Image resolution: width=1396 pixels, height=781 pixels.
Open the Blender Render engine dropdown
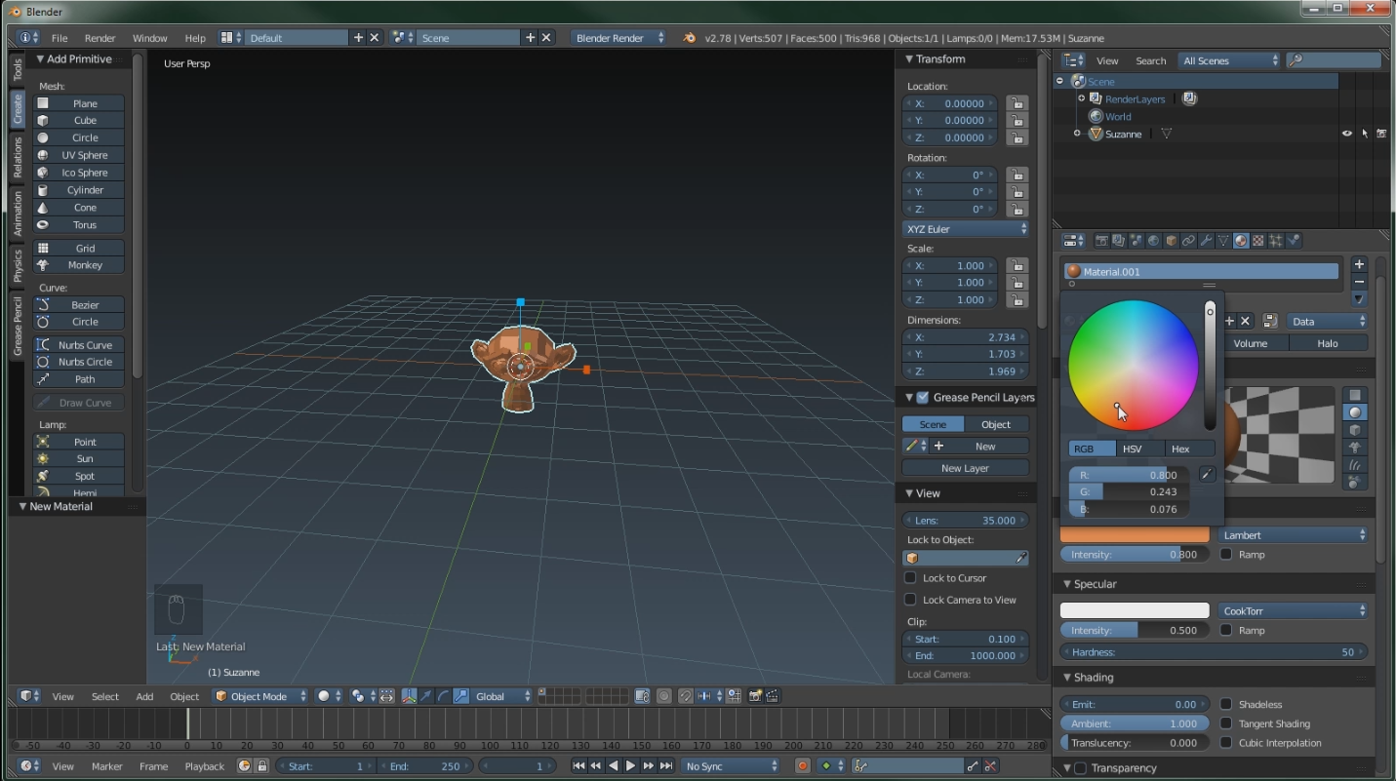(x=618, y=38)
